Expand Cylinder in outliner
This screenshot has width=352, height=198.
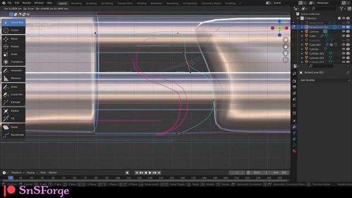pos(302,49)
